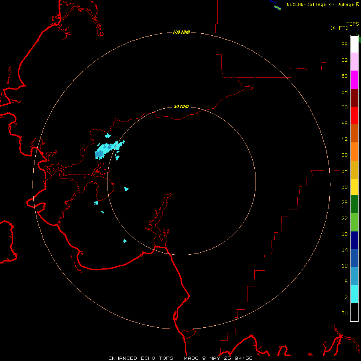Select the black TH legend swatch
This screenshot has width=361, height=361.
354,312
